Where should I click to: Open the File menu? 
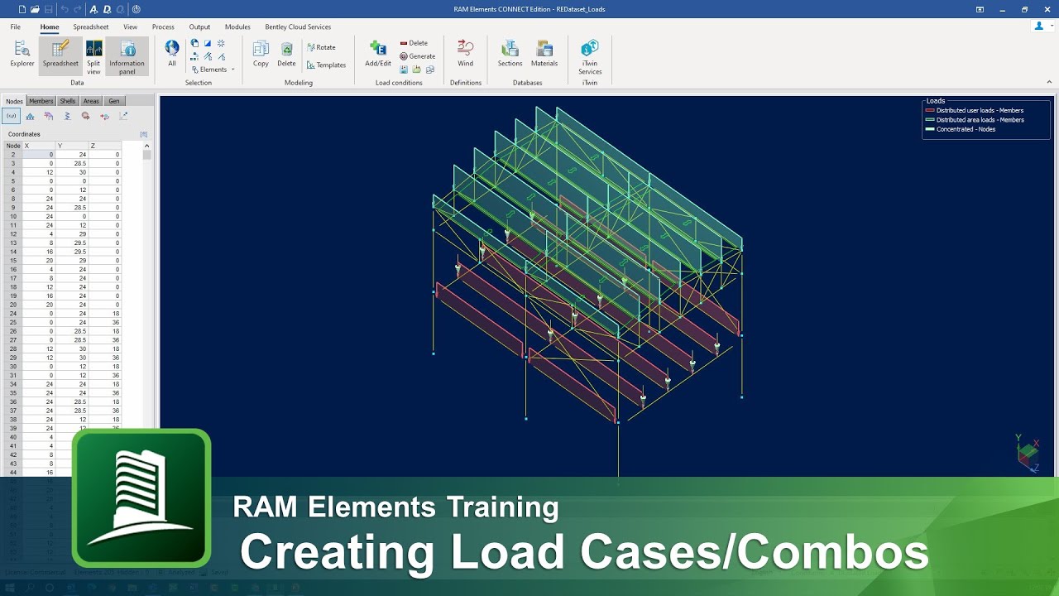pos(16,26)
